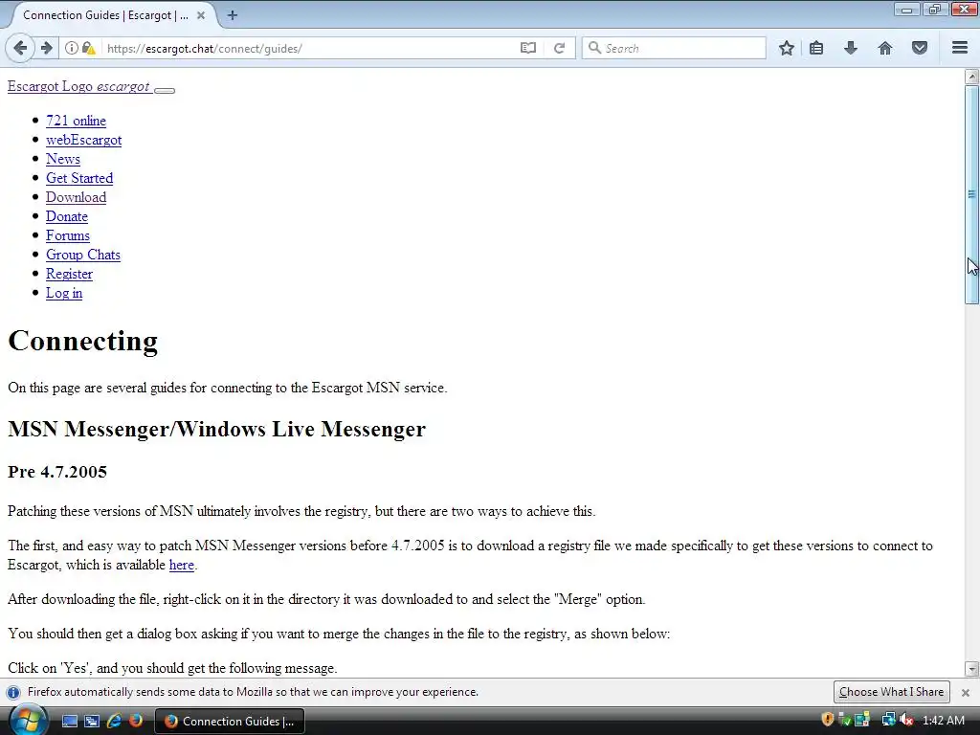980x735 pixels.
Task: Click Switch between windows quick launch icon
Action: (91, 721)
